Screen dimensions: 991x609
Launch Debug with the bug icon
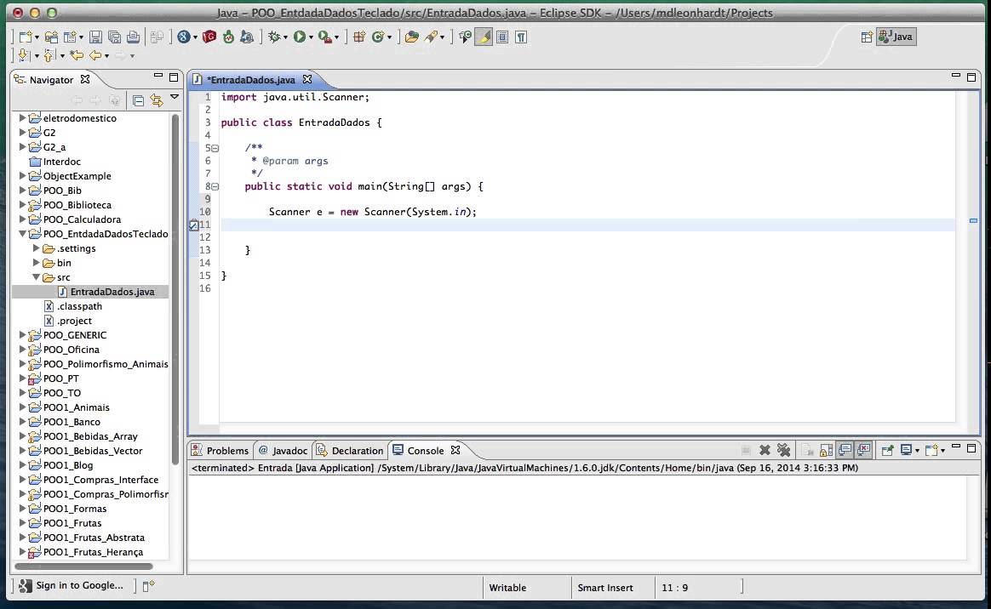[273, 37]
